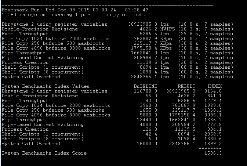Click Execl Throughput index '1229.4'
The width and height of the screenshot is (247, 166).
click(x=213, y=101)
